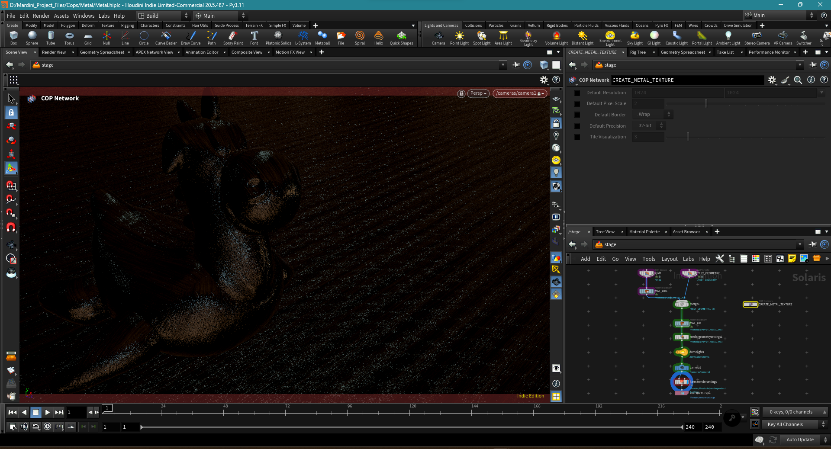Play the timeline forward
Viewport: 831px width, 449px height.
click(47, 412)
